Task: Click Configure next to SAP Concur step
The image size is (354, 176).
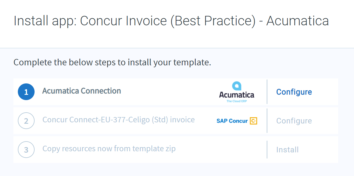Action: [294, 121]
